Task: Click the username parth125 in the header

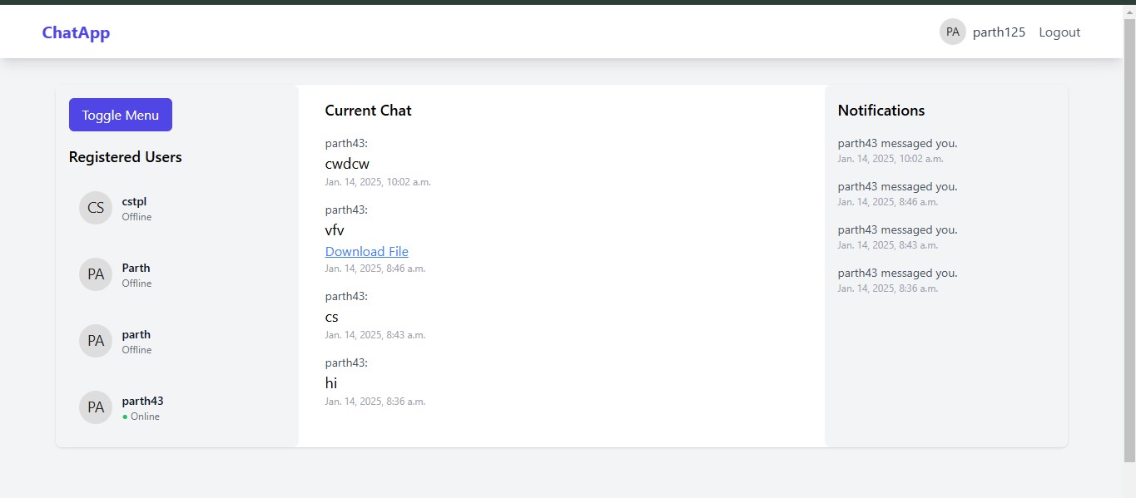Action: [998, 32]
